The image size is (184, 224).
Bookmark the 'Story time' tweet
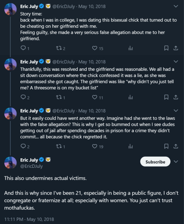pyautogui.click(x=166, y=48)
